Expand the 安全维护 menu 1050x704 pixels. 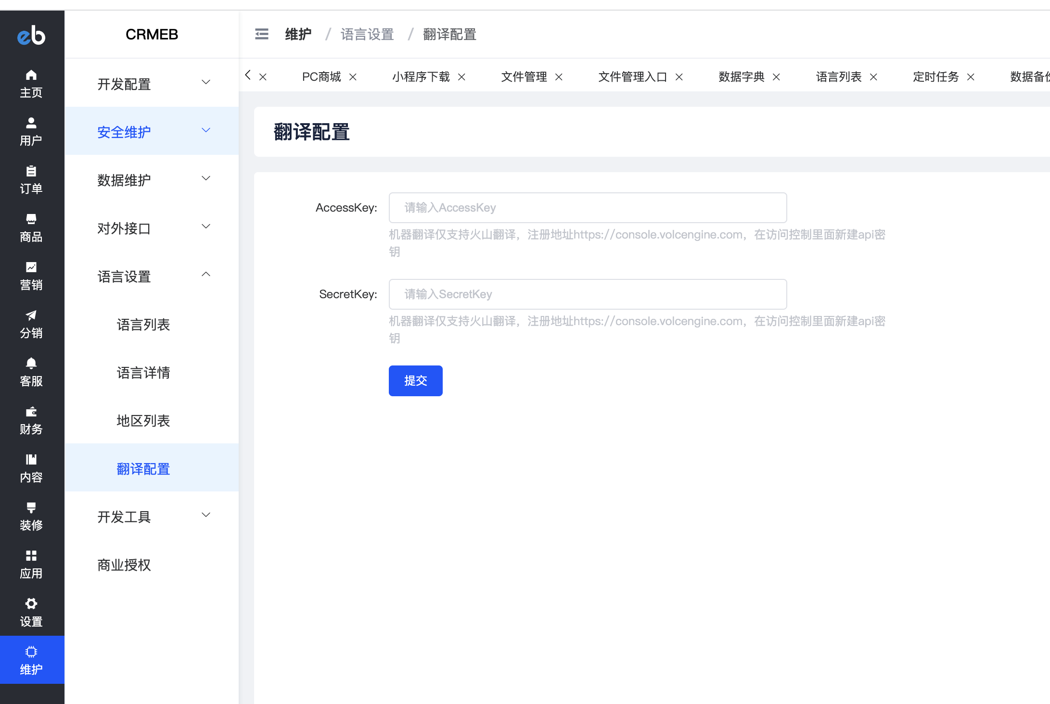[x=152, y=131]
